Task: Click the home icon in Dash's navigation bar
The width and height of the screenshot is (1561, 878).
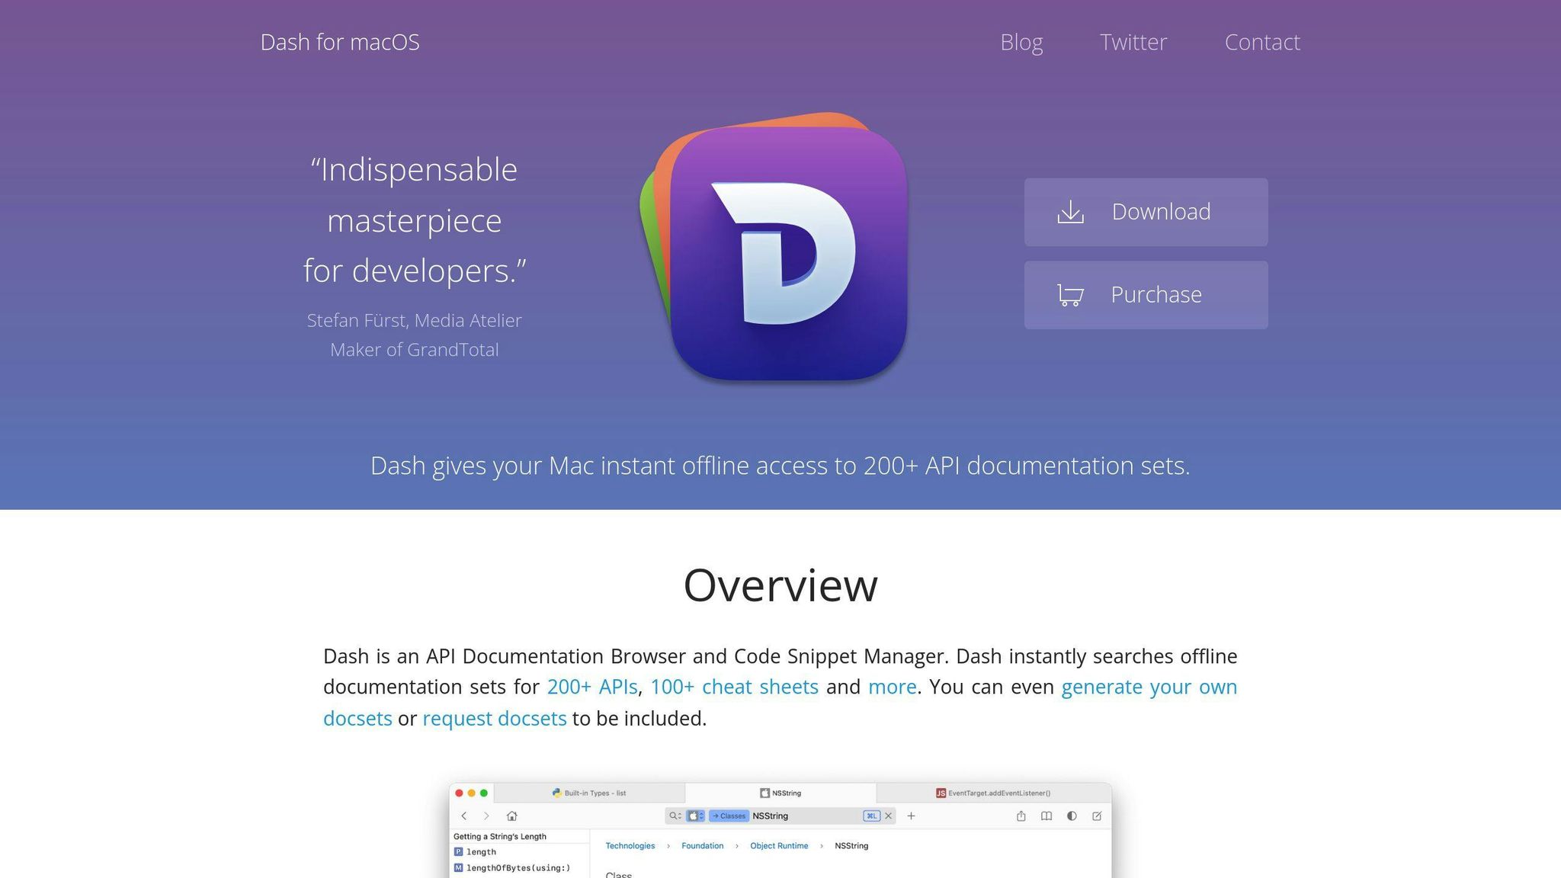Action: pos(511,816)
